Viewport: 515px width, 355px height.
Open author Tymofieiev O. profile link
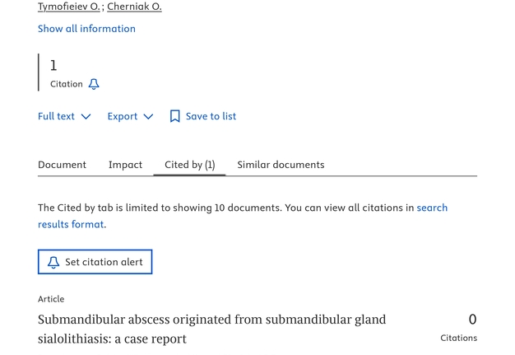(69, 7)
